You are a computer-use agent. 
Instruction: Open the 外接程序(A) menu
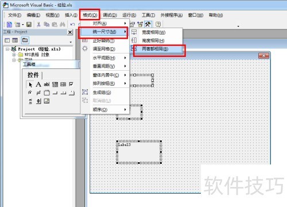coord(172,15)
